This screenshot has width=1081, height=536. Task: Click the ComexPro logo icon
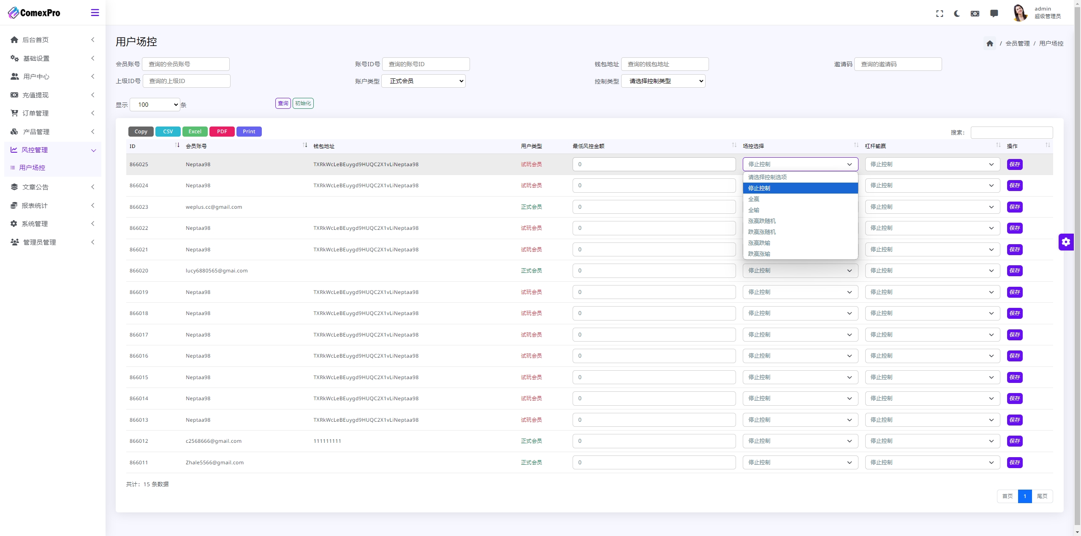[x=13, y=12]
